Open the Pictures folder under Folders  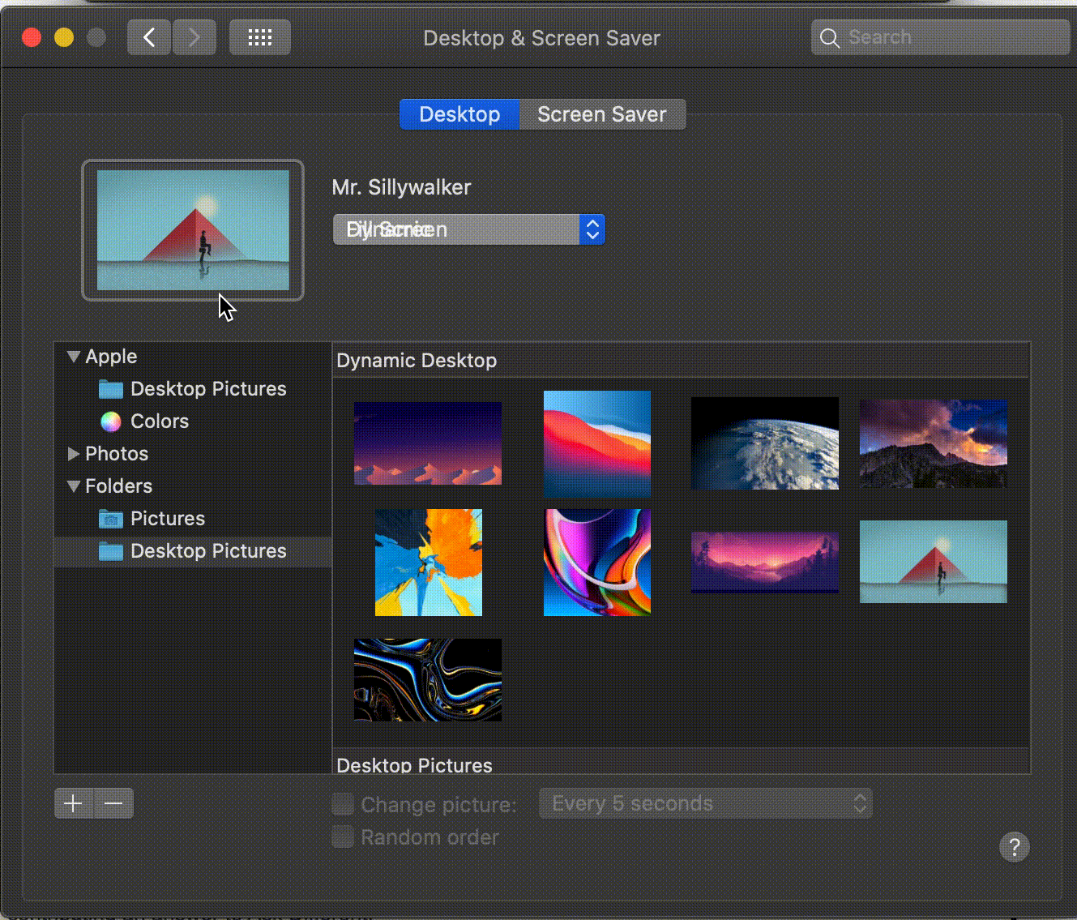coord(167,518)
